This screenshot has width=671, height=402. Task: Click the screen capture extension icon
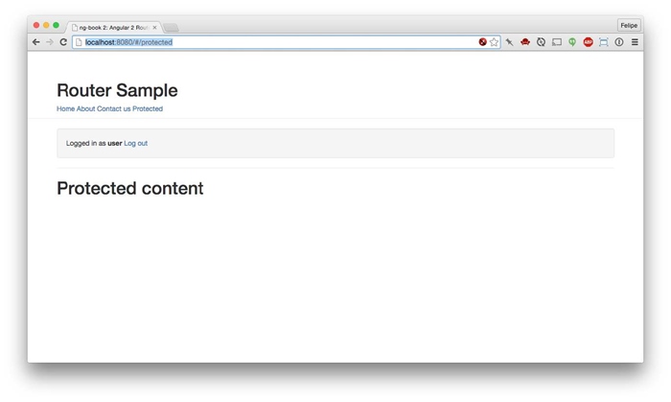[x=603, y=42]
